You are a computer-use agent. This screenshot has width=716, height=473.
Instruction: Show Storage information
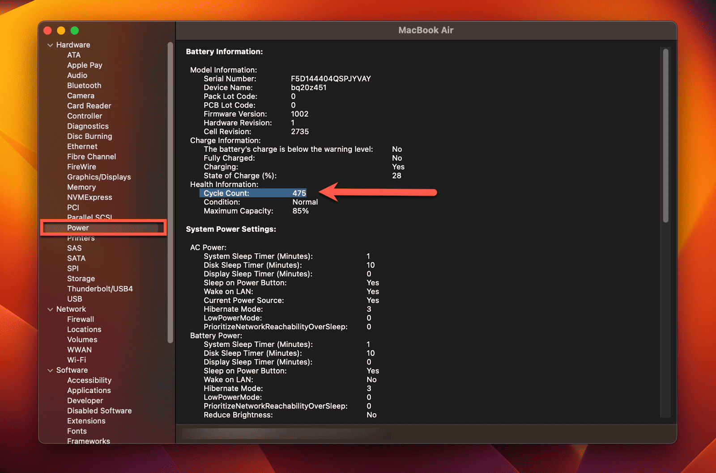coord(81,279)
